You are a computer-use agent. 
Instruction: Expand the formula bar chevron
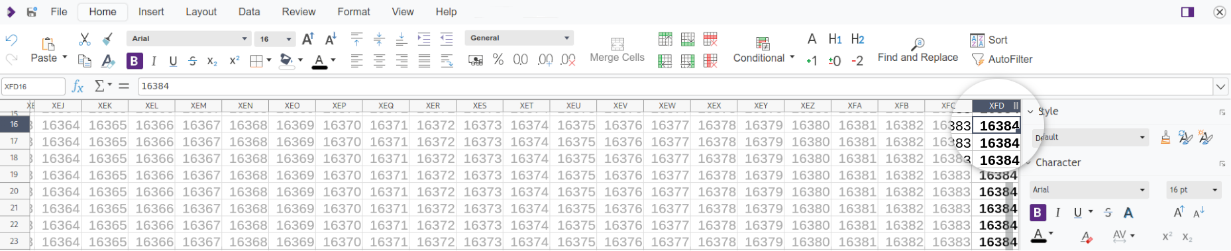(1220, 86)
